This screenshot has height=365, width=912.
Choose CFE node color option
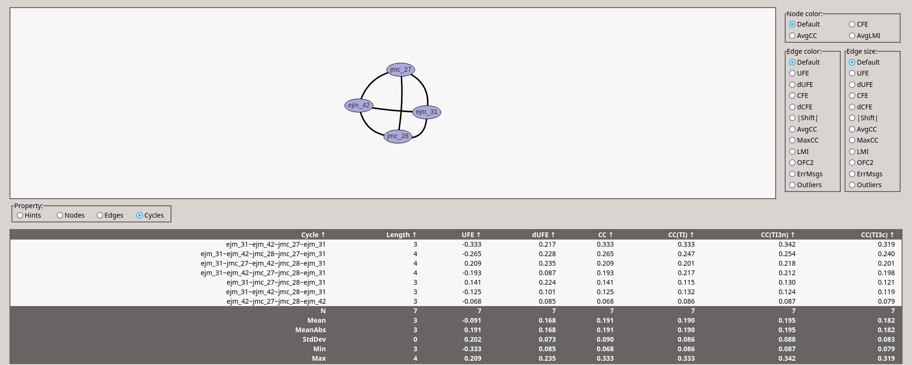point(852,24)
